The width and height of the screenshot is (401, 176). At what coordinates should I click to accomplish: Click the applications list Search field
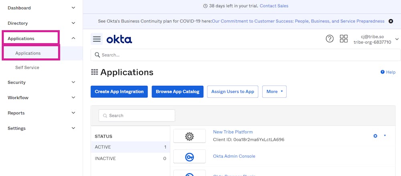(x=137, y=115)
